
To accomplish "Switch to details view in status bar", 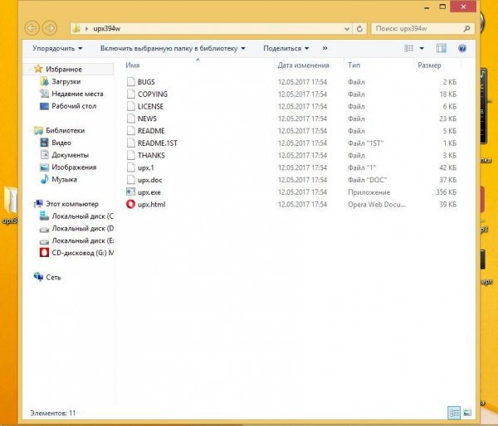I will coord(453,412).
